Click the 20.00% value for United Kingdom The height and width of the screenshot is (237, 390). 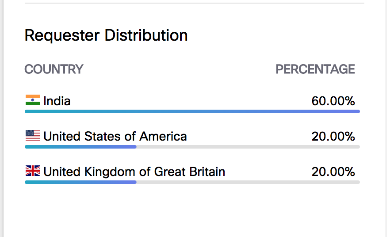(333, 172)
